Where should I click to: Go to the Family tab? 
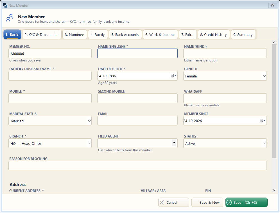98,35
